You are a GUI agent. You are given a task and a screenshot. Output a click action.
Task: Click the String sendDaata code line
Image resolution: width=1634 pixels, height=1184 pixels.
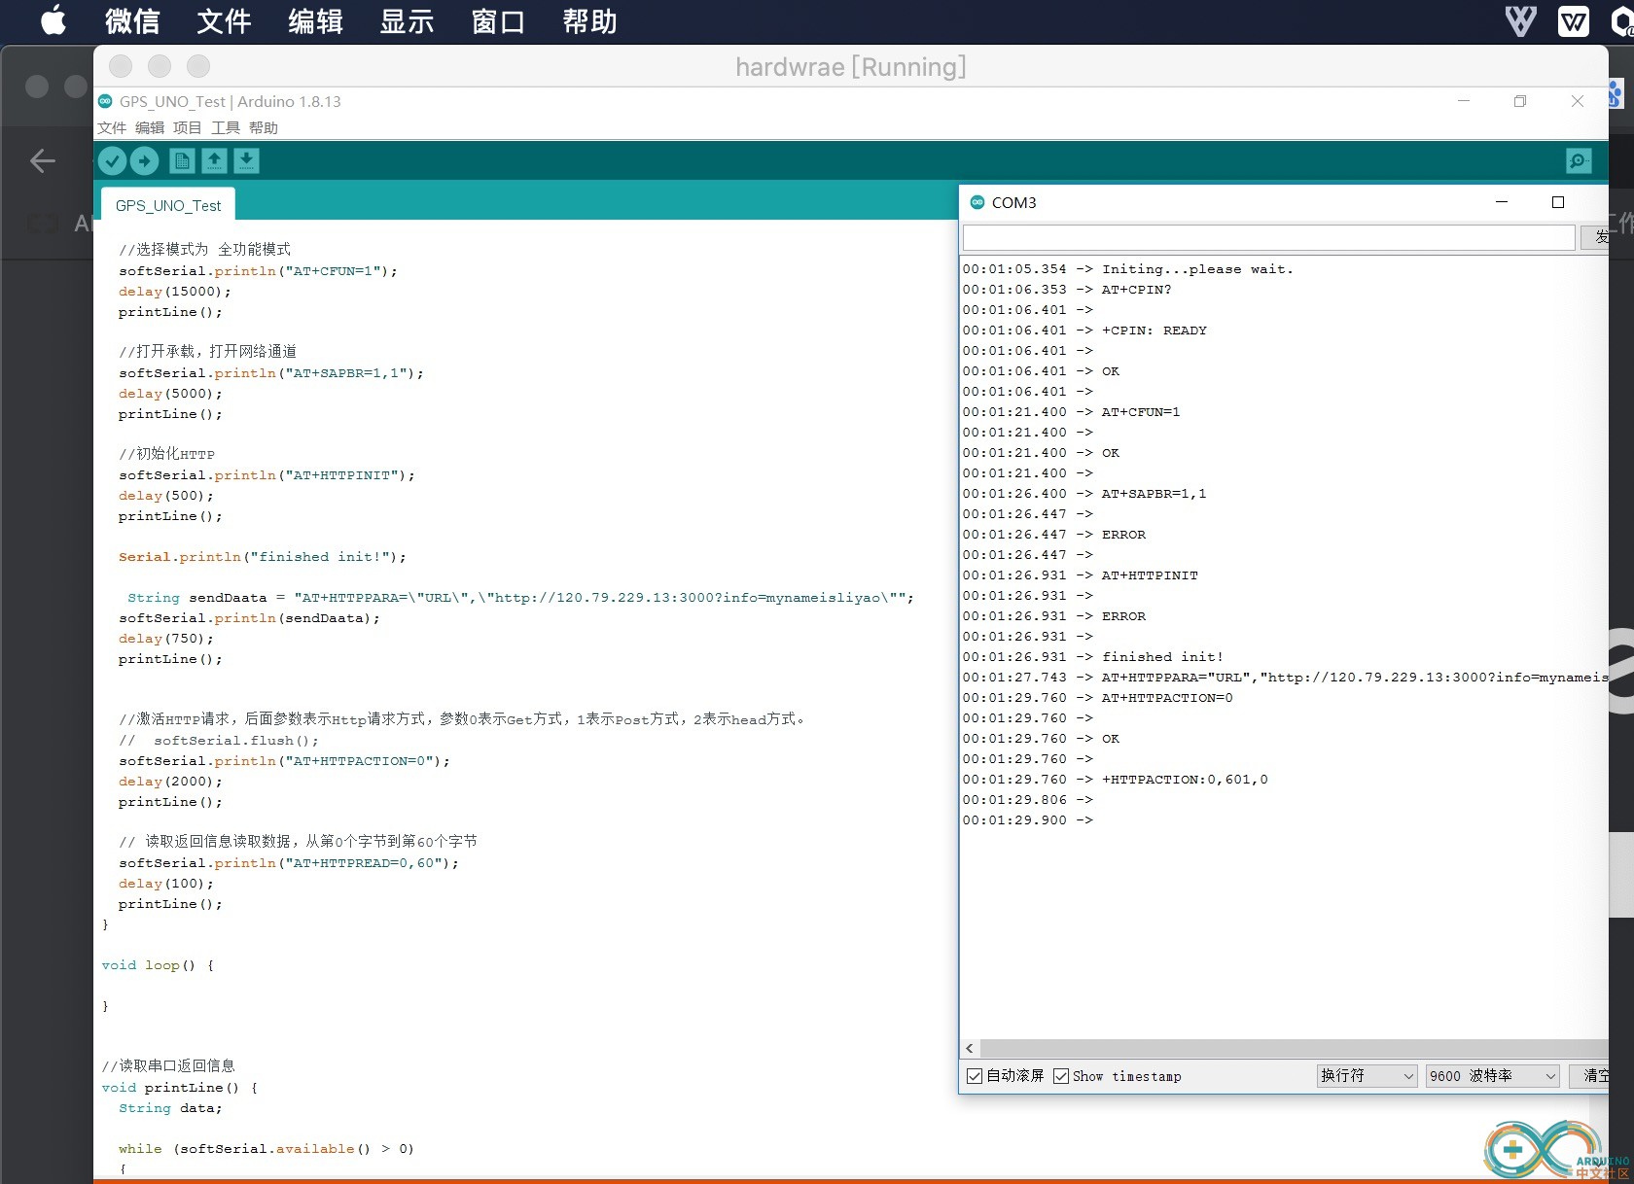520,598
